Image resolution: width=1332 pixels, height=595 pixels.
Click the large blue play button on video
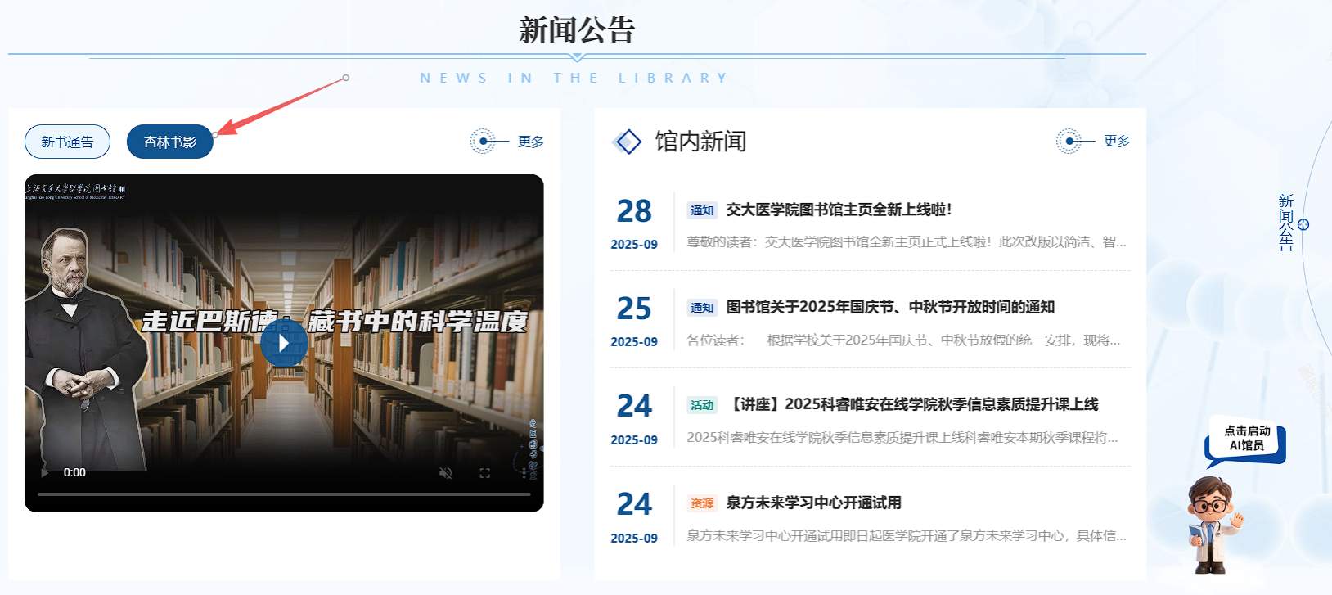tap(284, 343)
